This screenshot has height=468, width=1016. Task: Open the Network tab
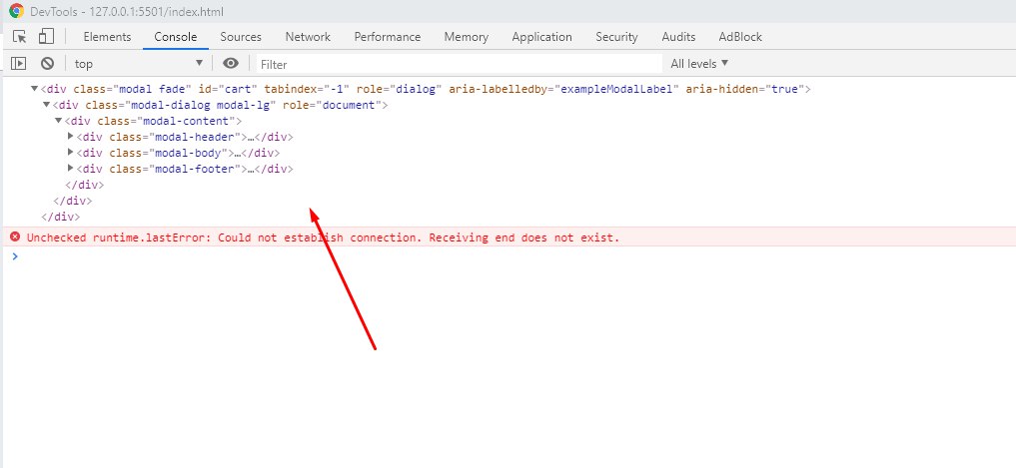(308, 37)
